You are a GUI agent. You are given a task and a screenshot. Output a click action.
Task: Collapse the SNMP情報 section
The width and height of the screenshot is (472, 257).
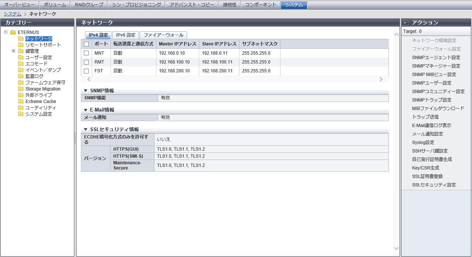[x=85, y=91]
